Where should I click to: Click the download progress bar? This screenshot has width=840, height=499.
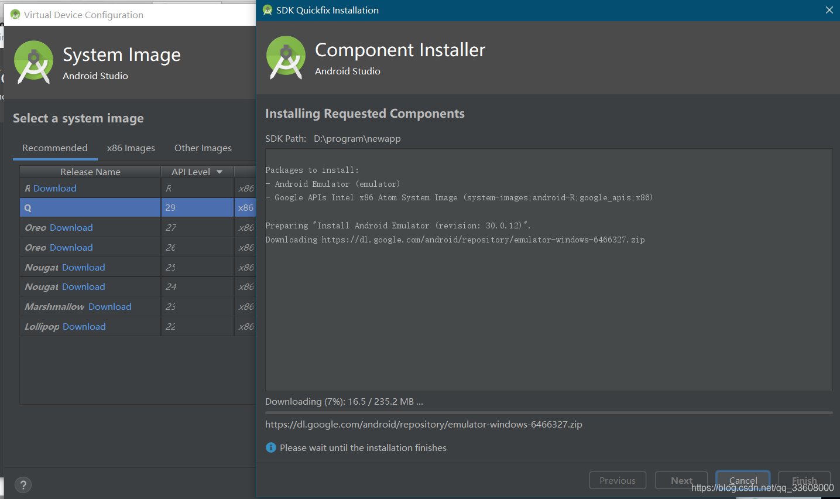coord(548,412)
